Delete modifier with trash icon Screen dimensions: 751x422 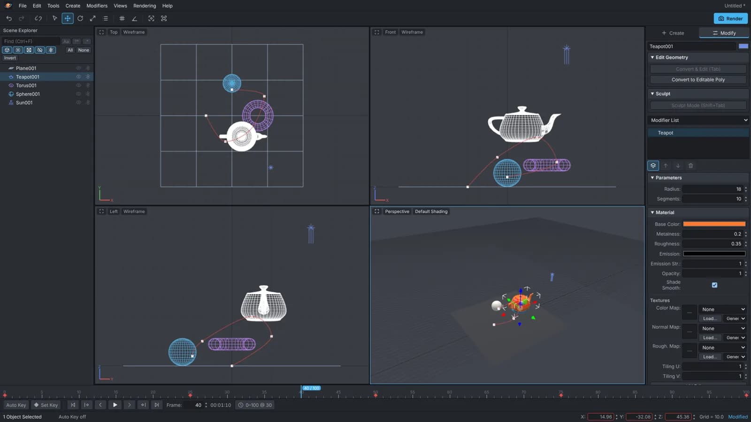(x=690, y=166)
